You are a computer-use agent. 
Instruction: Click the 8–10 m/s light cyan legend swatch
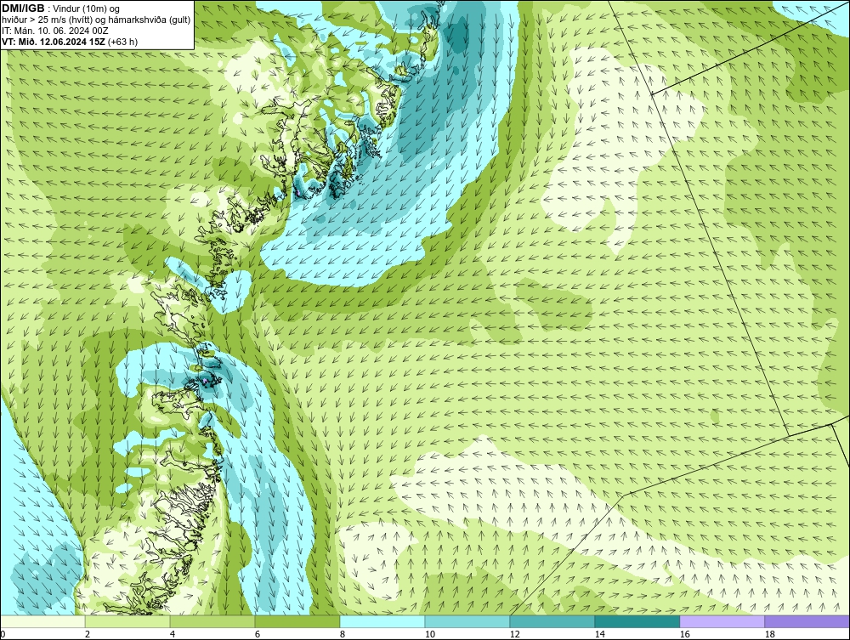(x=382, y=621)
